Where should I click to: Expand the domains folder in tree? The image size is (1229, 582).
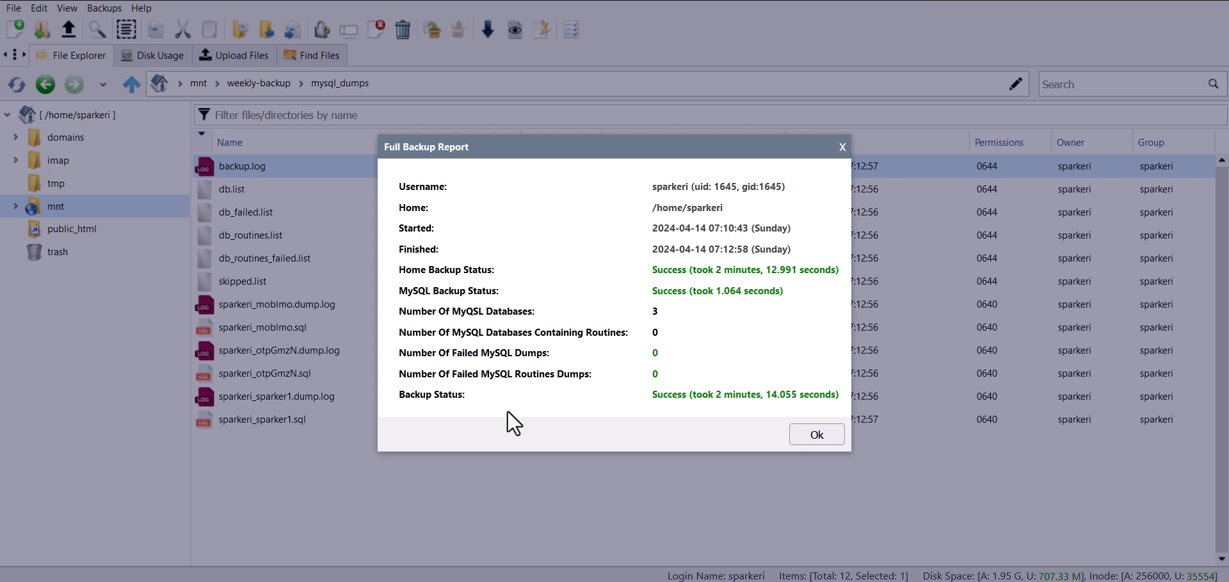[x=15, y=138]
